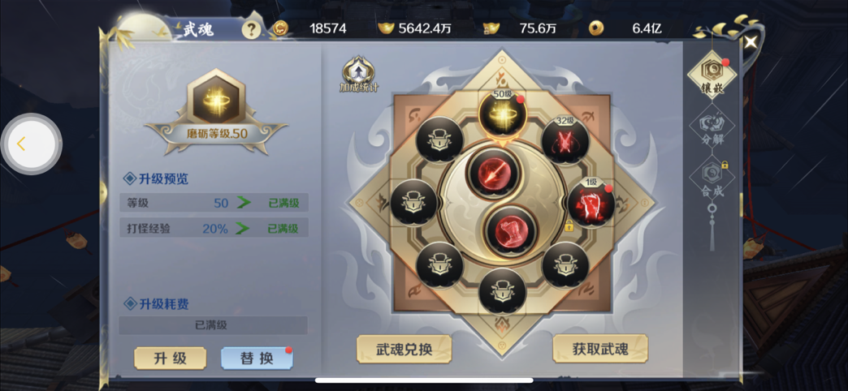
Task: Tap the small gold padlock icon
Action: click(569, 226)
